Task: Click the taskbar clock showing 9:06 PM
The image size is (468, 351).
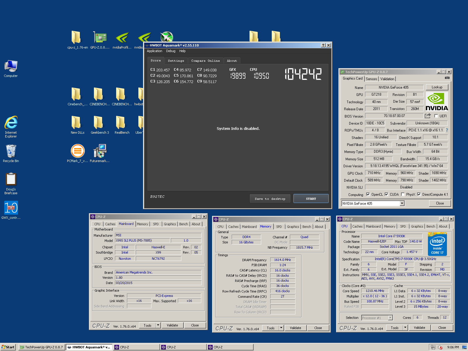Action: pyautogui.click(x=453, y=347)
